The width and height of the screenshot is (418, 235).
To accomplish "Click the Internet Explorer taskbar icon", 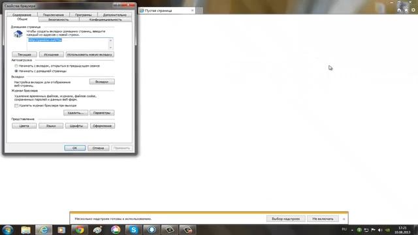I will point(44,230).
